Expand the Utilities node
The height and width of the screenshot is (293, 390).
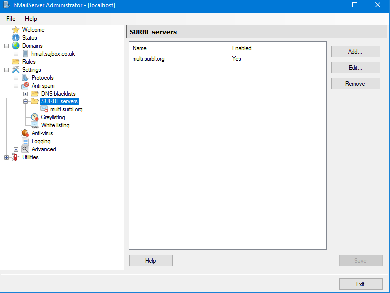(x=7, y=157)
